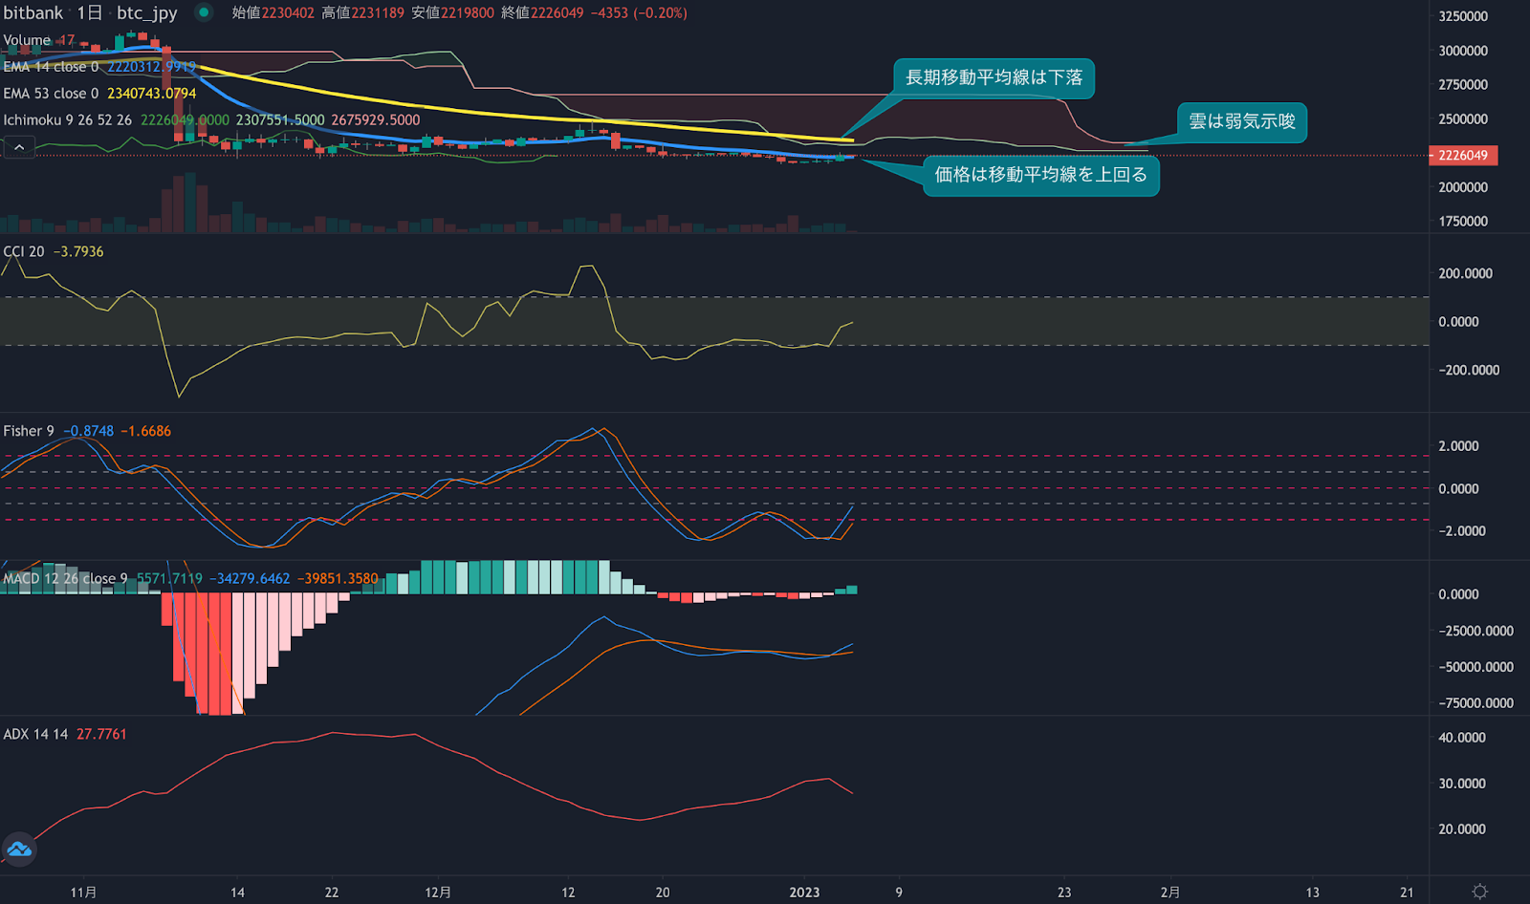The image size is (1530, 904).
Task: Click the 2023 marker on time axis
Action: (804, 892)
